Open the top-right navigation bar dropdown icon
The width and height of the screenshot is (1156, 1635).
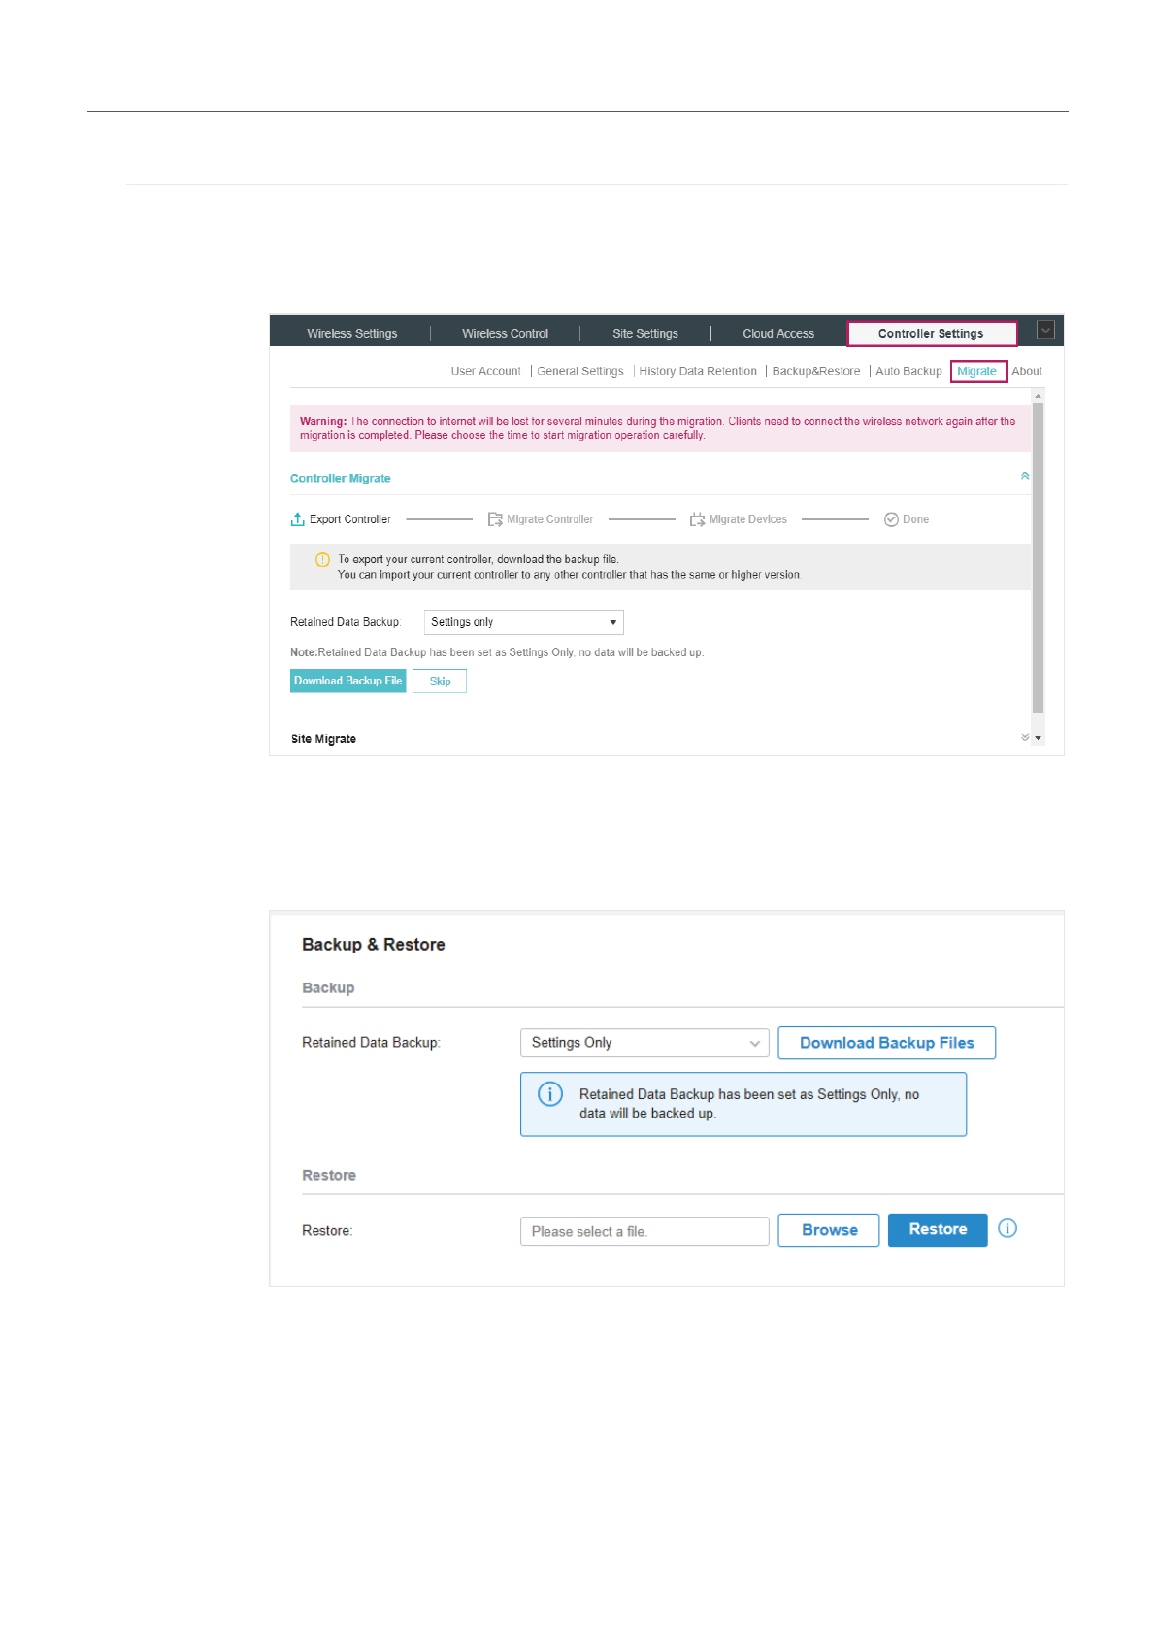[1045, 330]
